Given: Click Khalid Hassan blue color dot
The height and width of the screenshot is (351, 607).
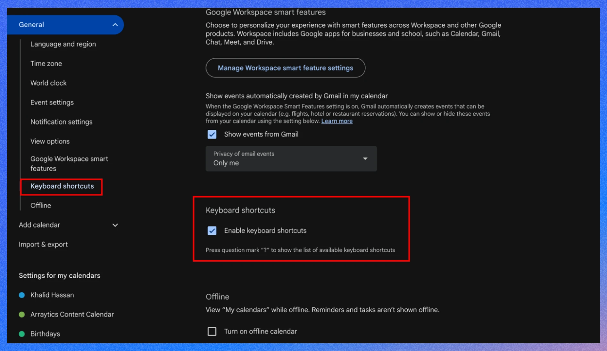Looking at the screenshot, I should point(22,295).
